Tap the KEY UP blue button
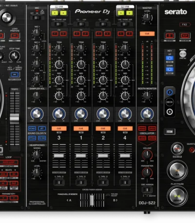195x223 pixels. (x=170, y=58)
